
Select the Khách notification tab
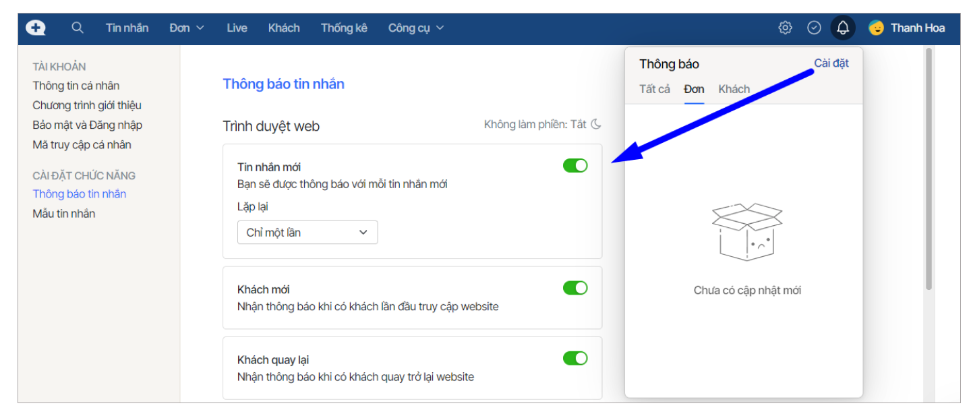click(x=734, y=89)
